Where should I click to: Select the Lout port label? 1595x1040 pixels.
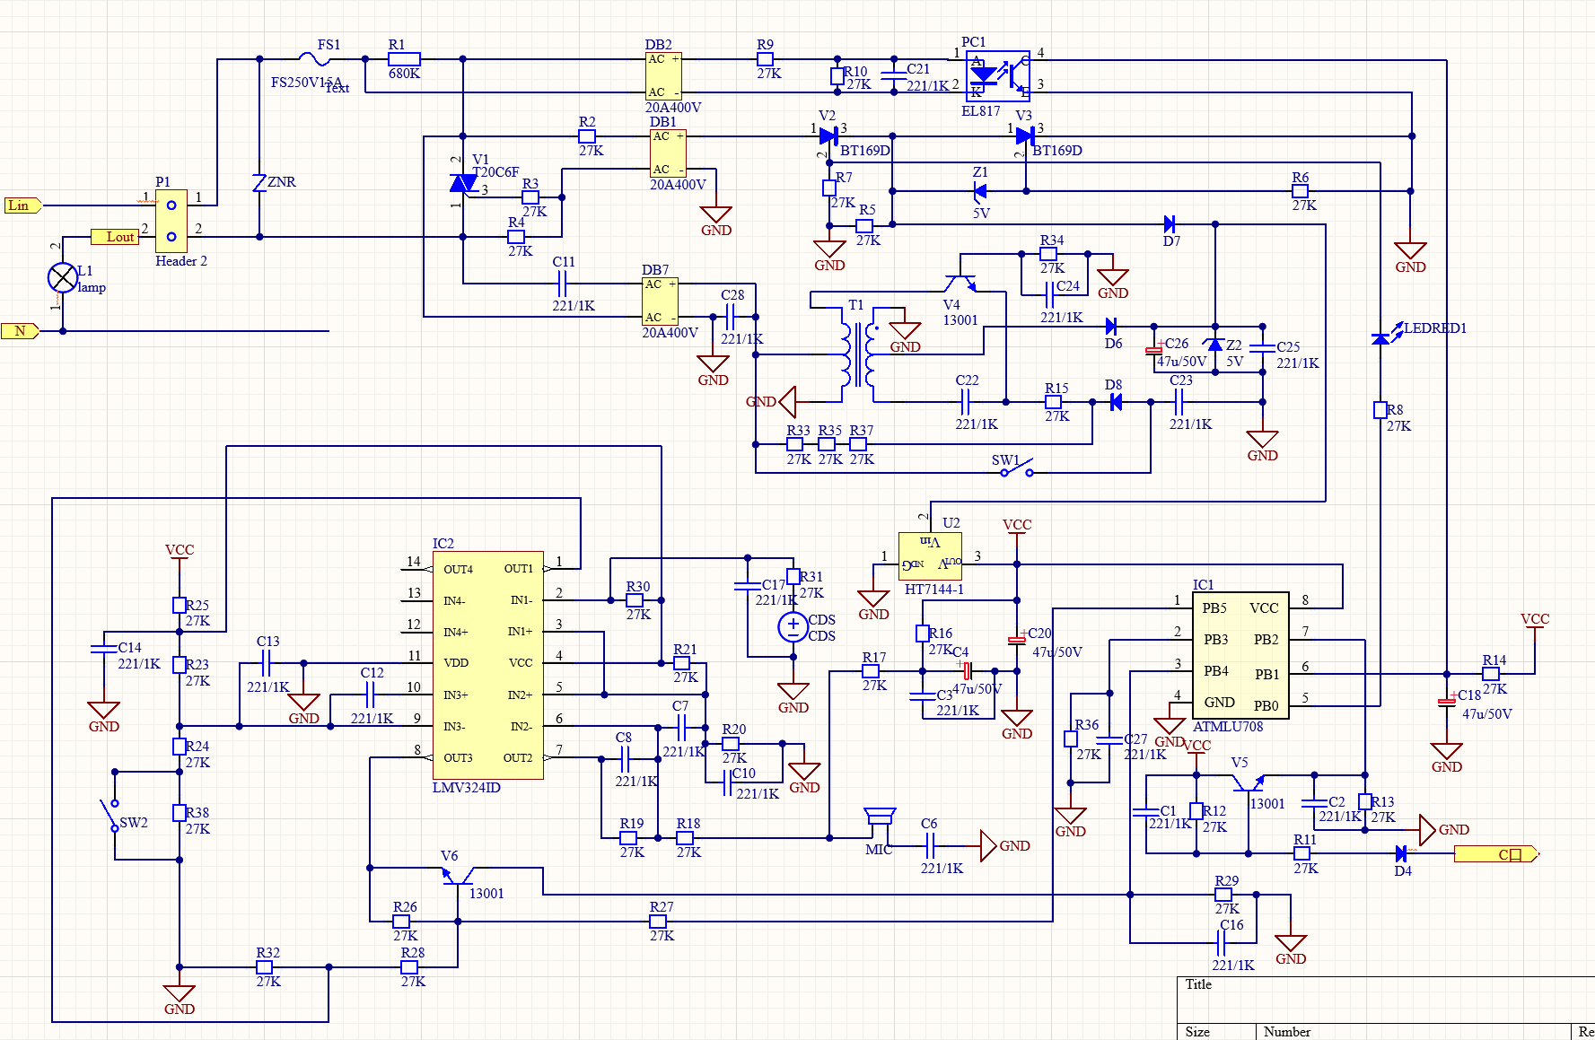116,237
